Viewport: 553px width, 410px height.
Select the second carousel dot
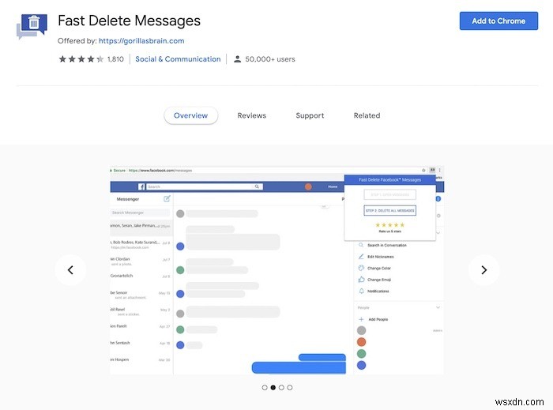(273, 387)
